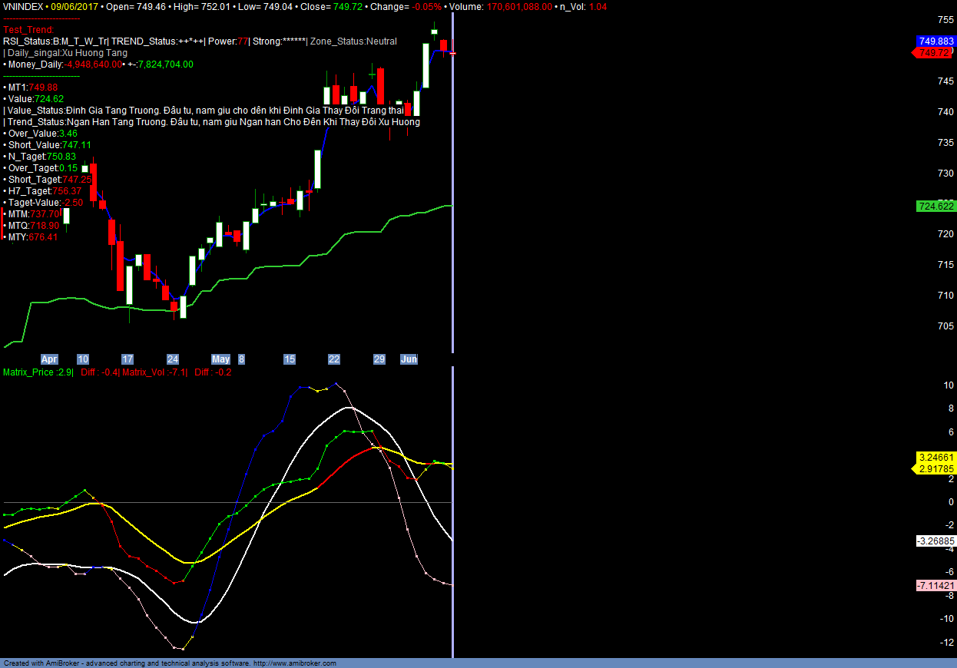Click the Jun marker on date axis
The width and height of the screenshot is (957, 668).
coord(409,359)
